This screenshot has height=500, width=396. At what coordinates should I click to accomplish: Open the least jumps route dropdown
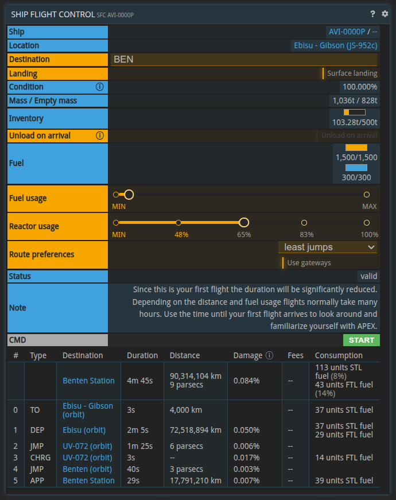point(329,247)
